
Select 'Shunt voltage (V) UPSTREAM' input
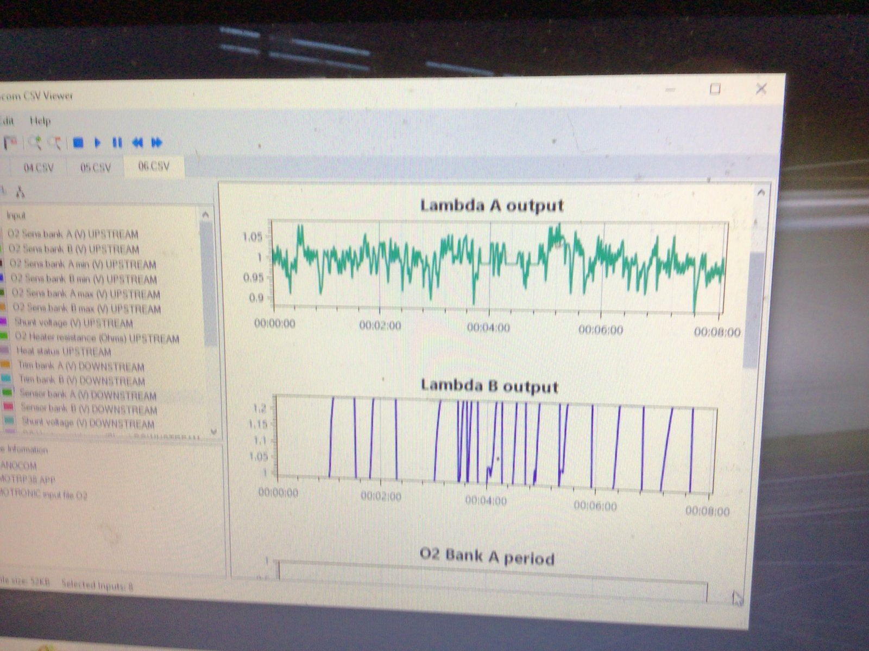tap(73, 323)
